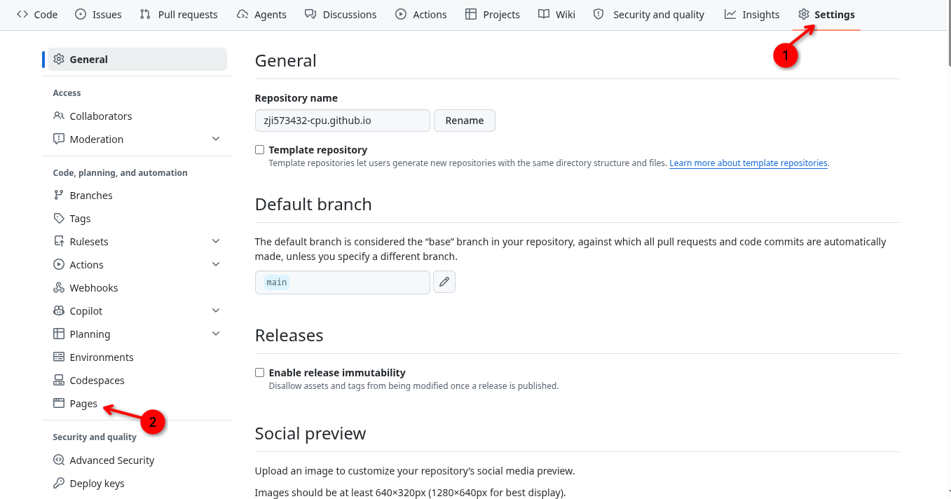951x499 pixels.
Task: Open Webhooks via its sidebar icon
Action: [x=59, y=288]
